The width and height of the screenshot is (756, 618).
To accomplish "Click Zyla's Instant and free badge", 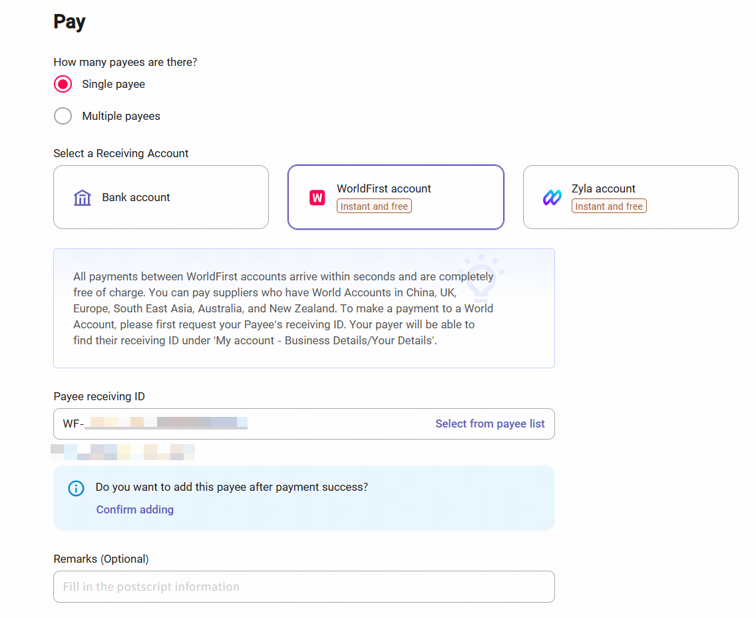I will click(609, 206).
